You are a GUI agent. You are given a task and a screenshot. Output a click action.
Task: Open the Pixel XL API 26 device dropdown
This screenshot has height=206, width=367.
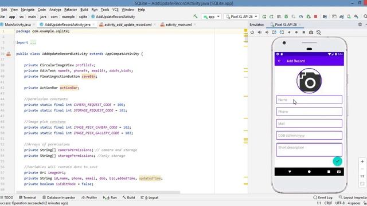pos(241,17)
